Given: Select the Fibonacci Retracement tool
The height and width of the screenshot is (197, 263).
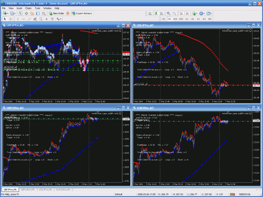Looking at the screenshot, I should tap(41, 19).
